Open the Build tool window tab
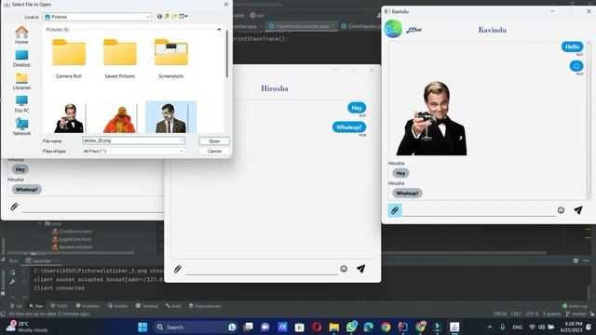Screen dimensions: 596x335 pyautogui.click(x=173, y=306)
